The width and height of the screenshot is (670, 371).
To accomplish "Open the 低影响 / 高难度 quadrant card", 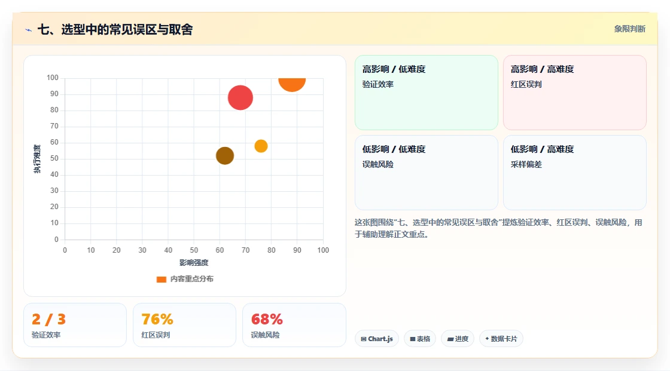I will tap(575, 173).
